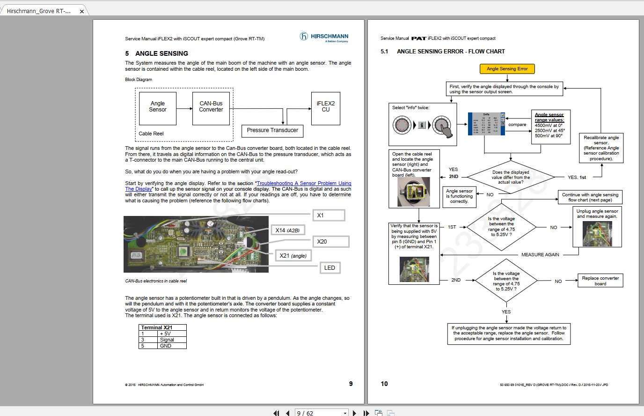Click the knob with pressing finger icon
The image size is (644, 416).
(x=443, y=126)
